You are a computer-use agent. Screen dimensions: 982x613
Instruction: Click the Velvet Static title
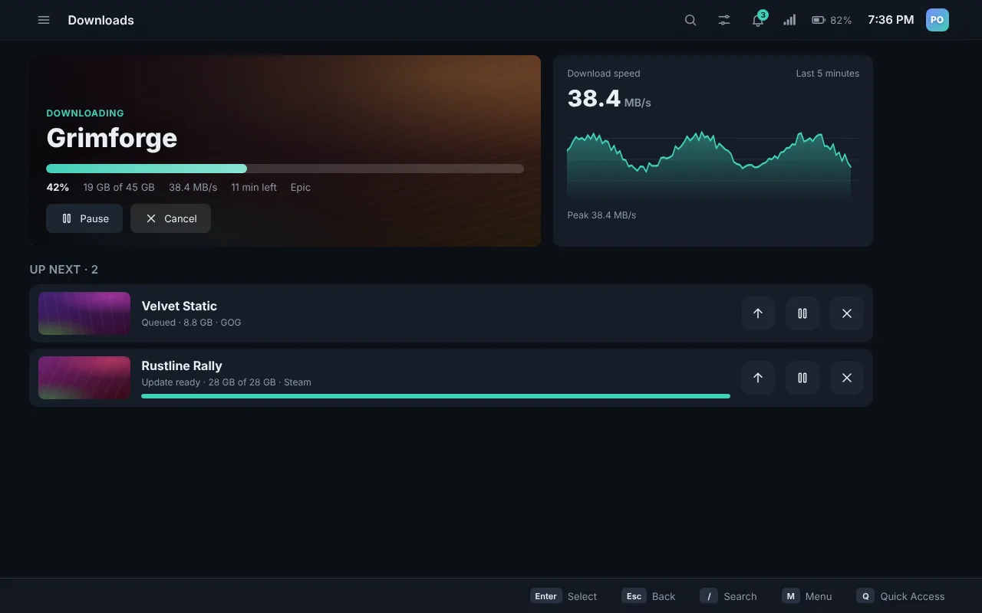coord(180,306)
